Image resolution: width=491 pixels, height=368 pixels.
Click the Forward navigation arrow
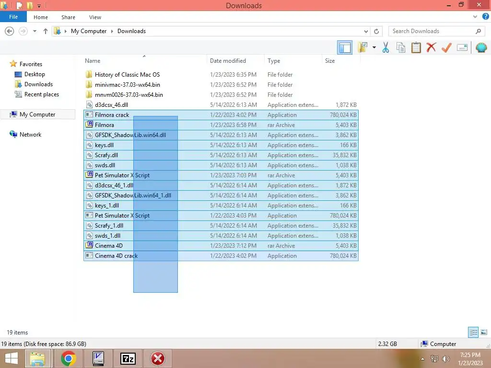point(23,31)
